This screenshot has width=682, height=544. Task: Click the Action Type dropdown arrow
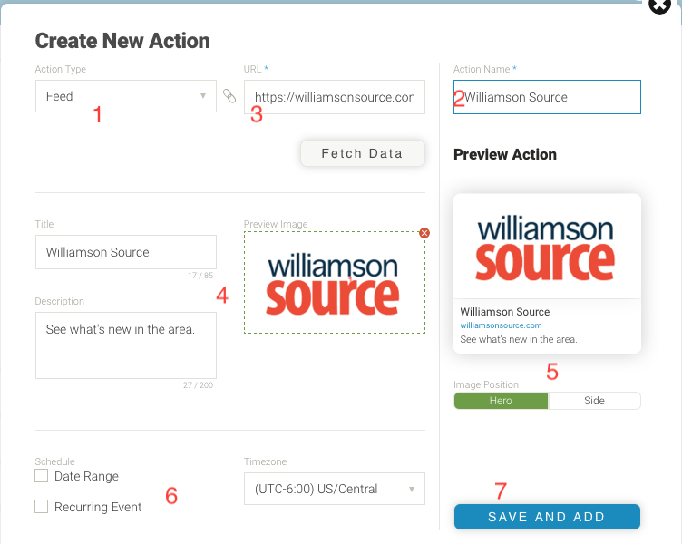pyautogui.click(x=203, y=96)
